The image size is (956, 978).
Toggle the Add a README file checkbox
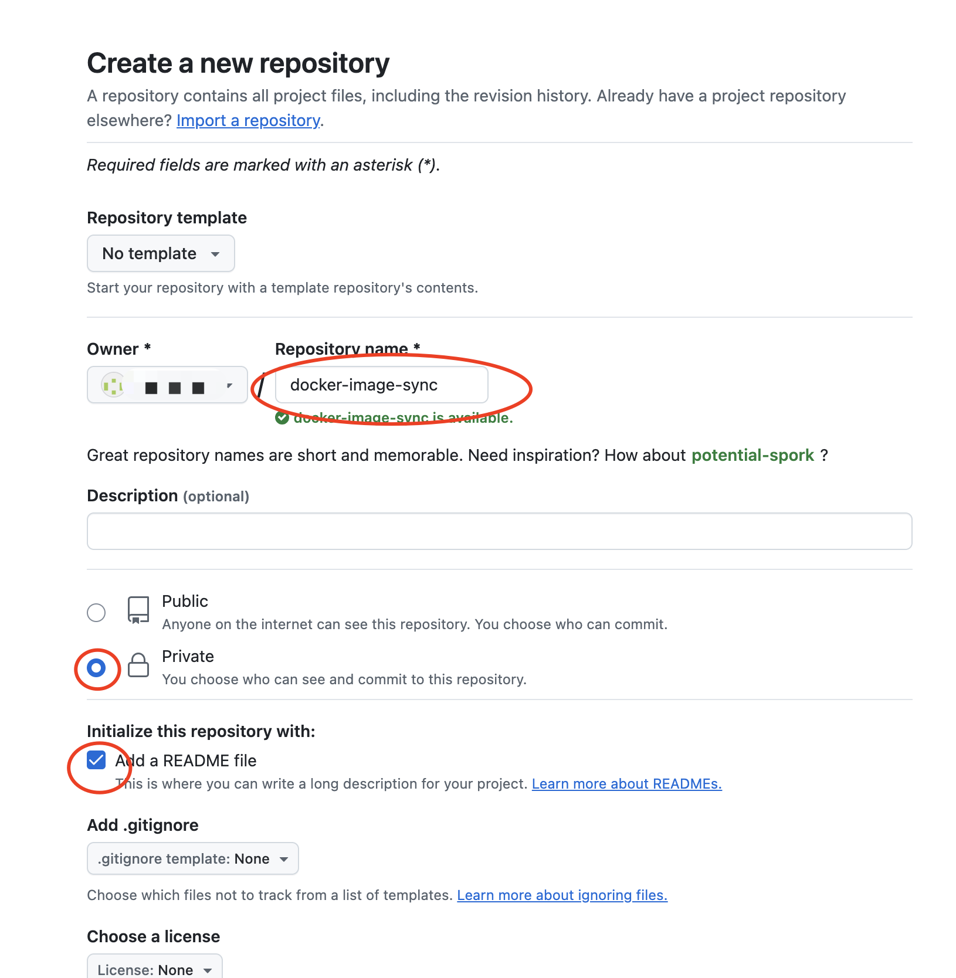click(x=96, y=760)
